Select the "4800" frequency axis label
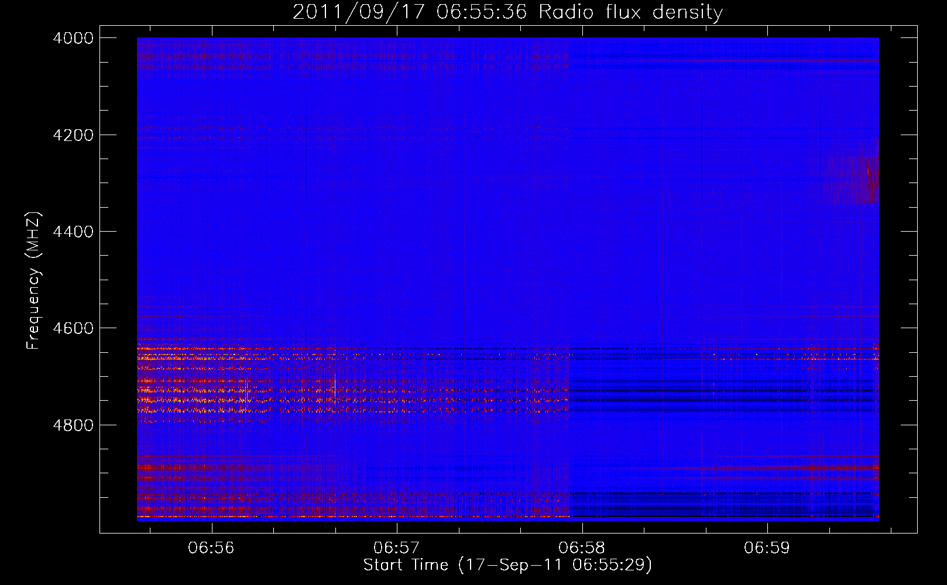The height and width of the screenshot is (585, 947). click(x=73, y=425)
